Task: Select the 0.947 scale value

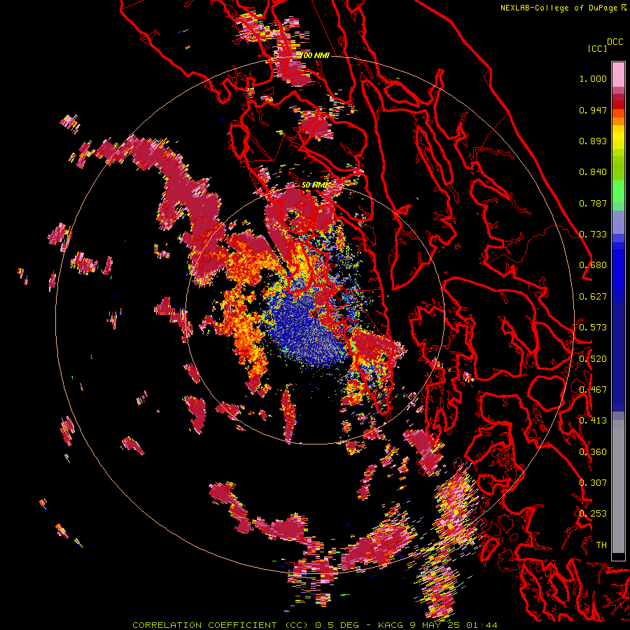Action: pos(593,110)
